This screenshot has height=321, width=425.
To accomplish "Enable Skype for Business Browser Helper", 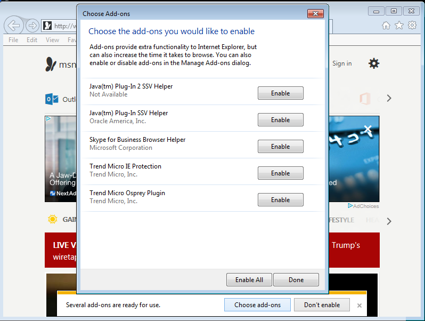I will (x=281, y=147).
